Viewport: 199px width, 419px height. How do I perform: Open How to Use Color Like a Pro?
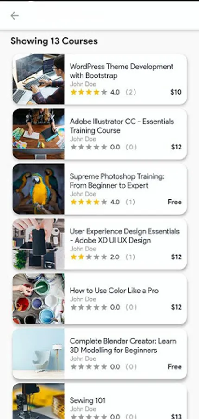114,291
